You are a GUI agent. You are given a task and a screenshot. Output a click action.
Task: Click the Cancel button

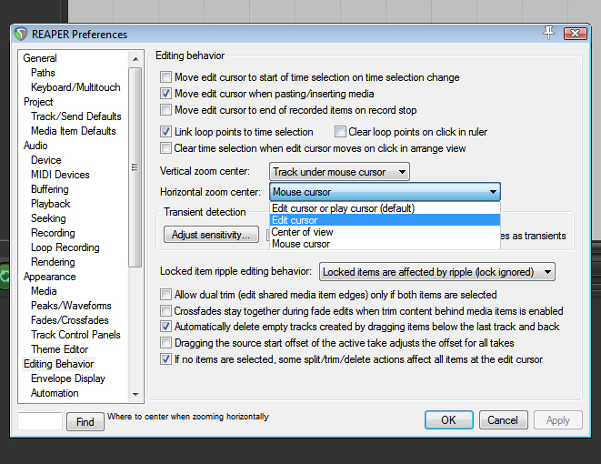(x=503, y=420)
